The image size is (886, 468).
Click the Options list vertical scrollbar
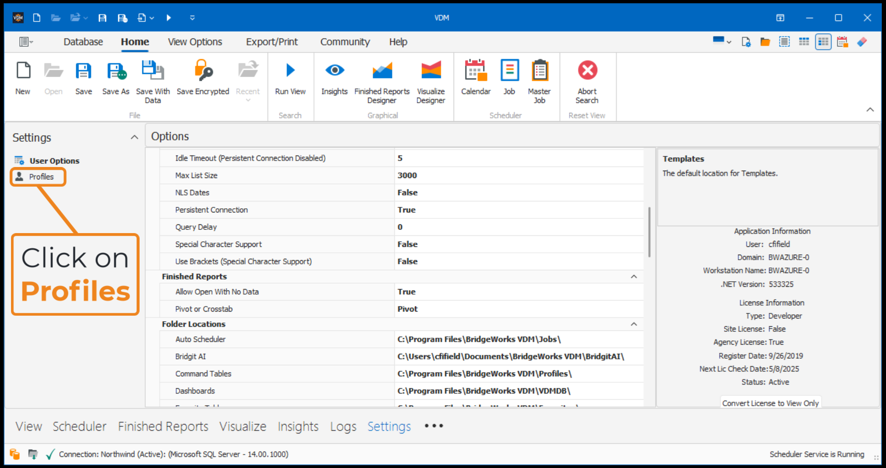pos(649,232)
